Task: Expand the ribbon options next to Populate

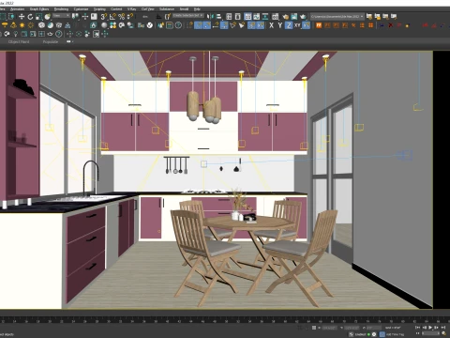Action: [69, 41]
